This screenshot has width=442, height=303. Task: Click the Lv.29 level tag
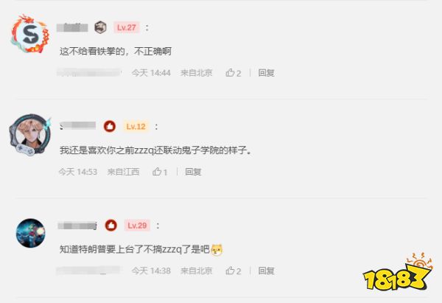point(137,225)
